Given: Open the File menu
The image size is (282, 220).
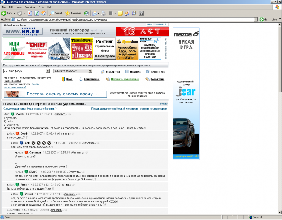Looking at the screenshot, I should [x=4, y=7].
